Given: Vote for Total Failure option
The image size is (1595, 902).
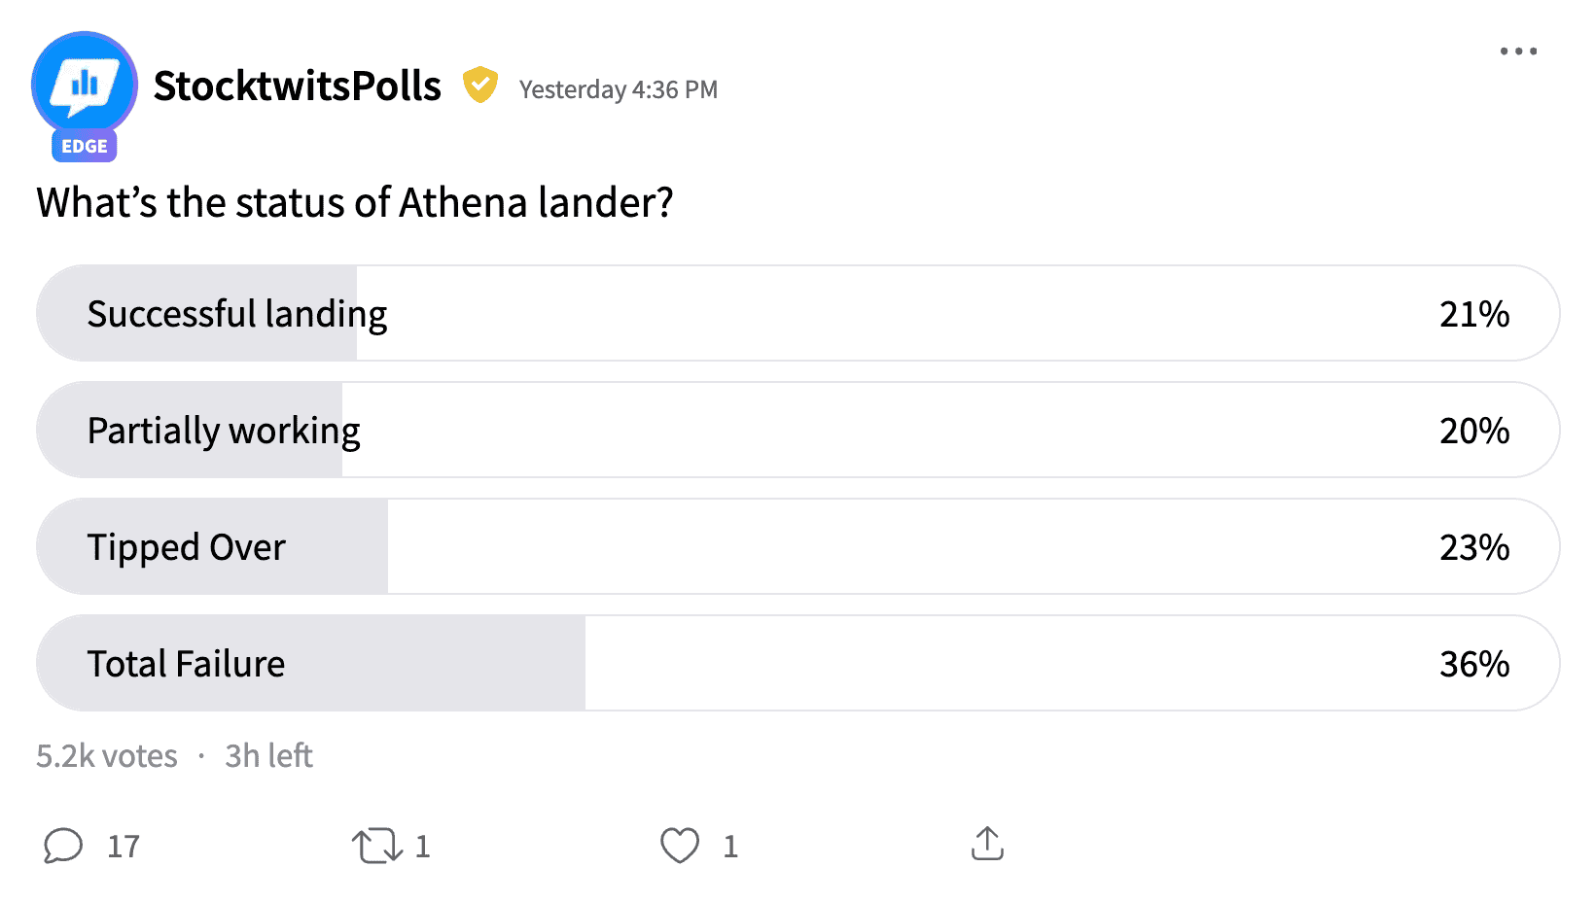Looking at the screenshot, I should tap(797, 663).
